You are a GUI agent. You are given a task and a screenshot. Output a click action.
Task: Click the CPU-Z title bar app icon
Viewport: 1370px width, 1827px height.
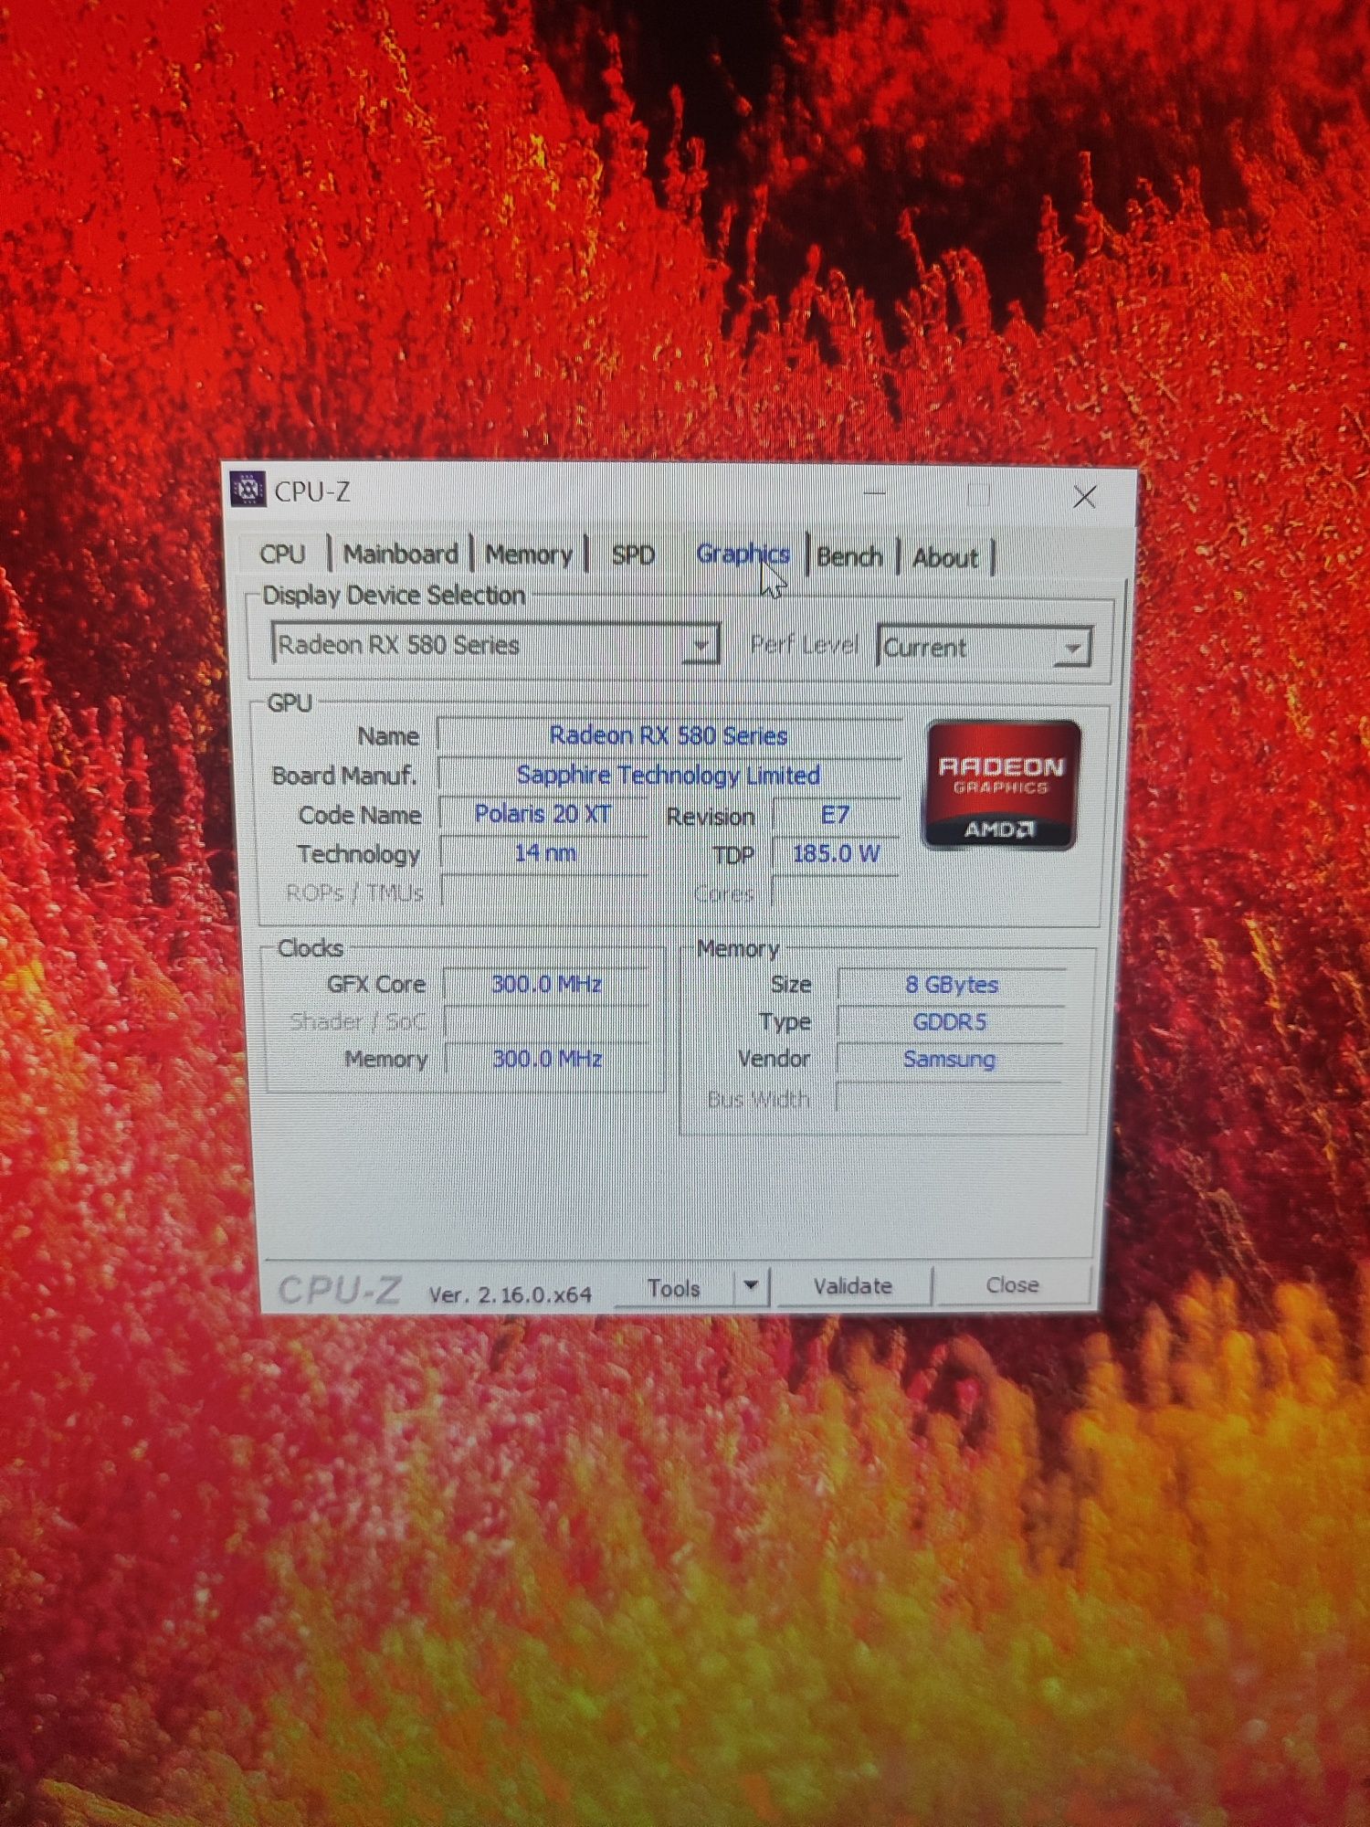coord(248,490)
